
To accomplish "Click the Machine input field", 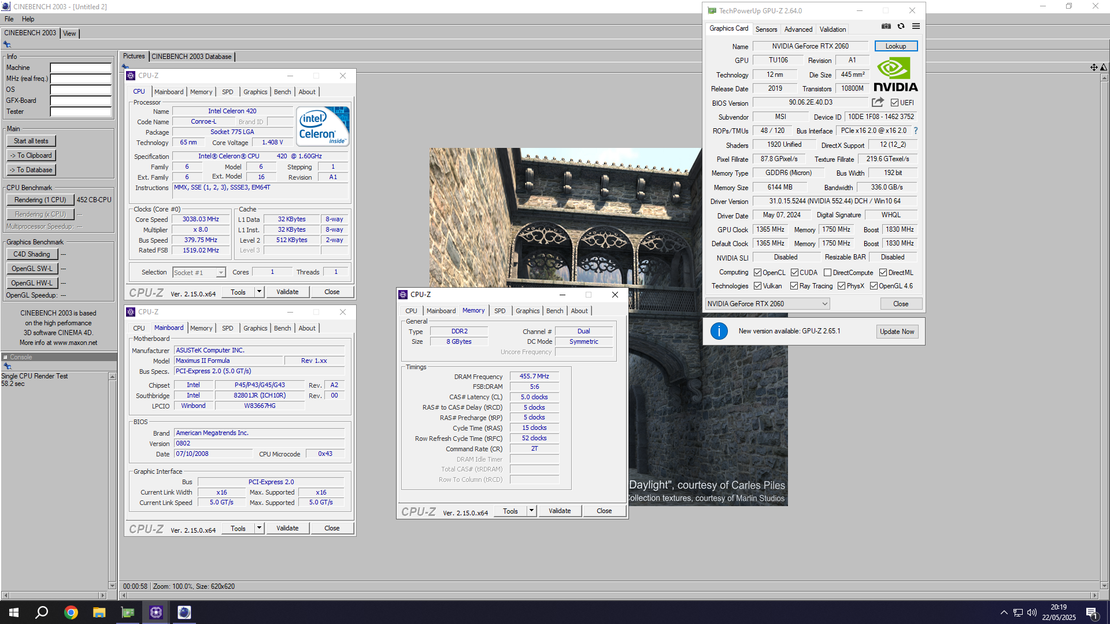I will tap(81, 68).
